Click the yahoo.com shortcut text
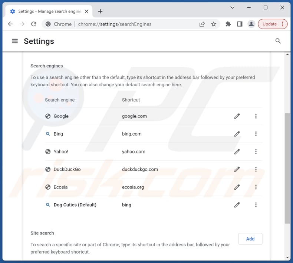 [x=134, y=152]
